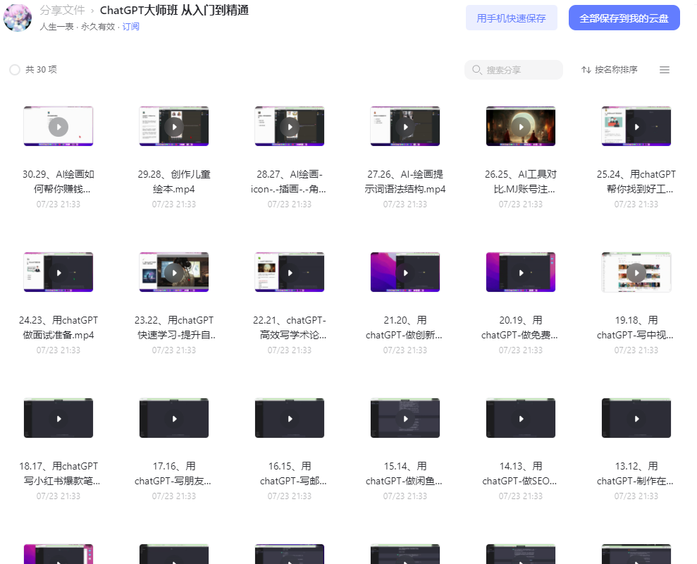Play video 27.26、AI-绘画提示词语法结构.mp4
Screen dimensions: 697x564
(x=405, y=126)
